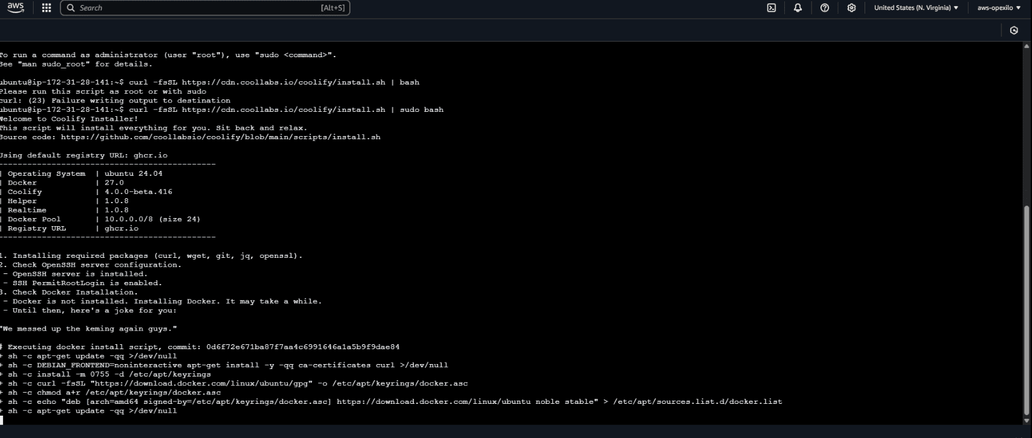Open the help question mark menu
Image resolution: width=1032 pixels, height=438 pixels.
tap(825, 8)
